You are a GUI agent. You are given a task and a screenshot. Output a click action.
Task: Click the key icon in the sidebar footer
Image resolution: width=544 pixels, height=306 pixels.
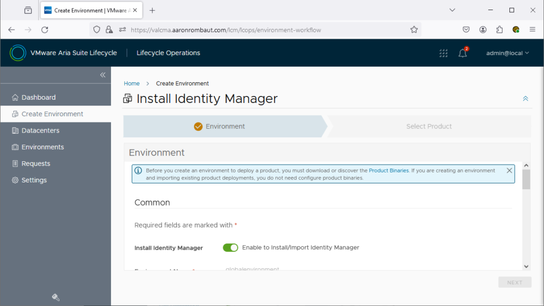pyautogui.click(x=55, y=297)
